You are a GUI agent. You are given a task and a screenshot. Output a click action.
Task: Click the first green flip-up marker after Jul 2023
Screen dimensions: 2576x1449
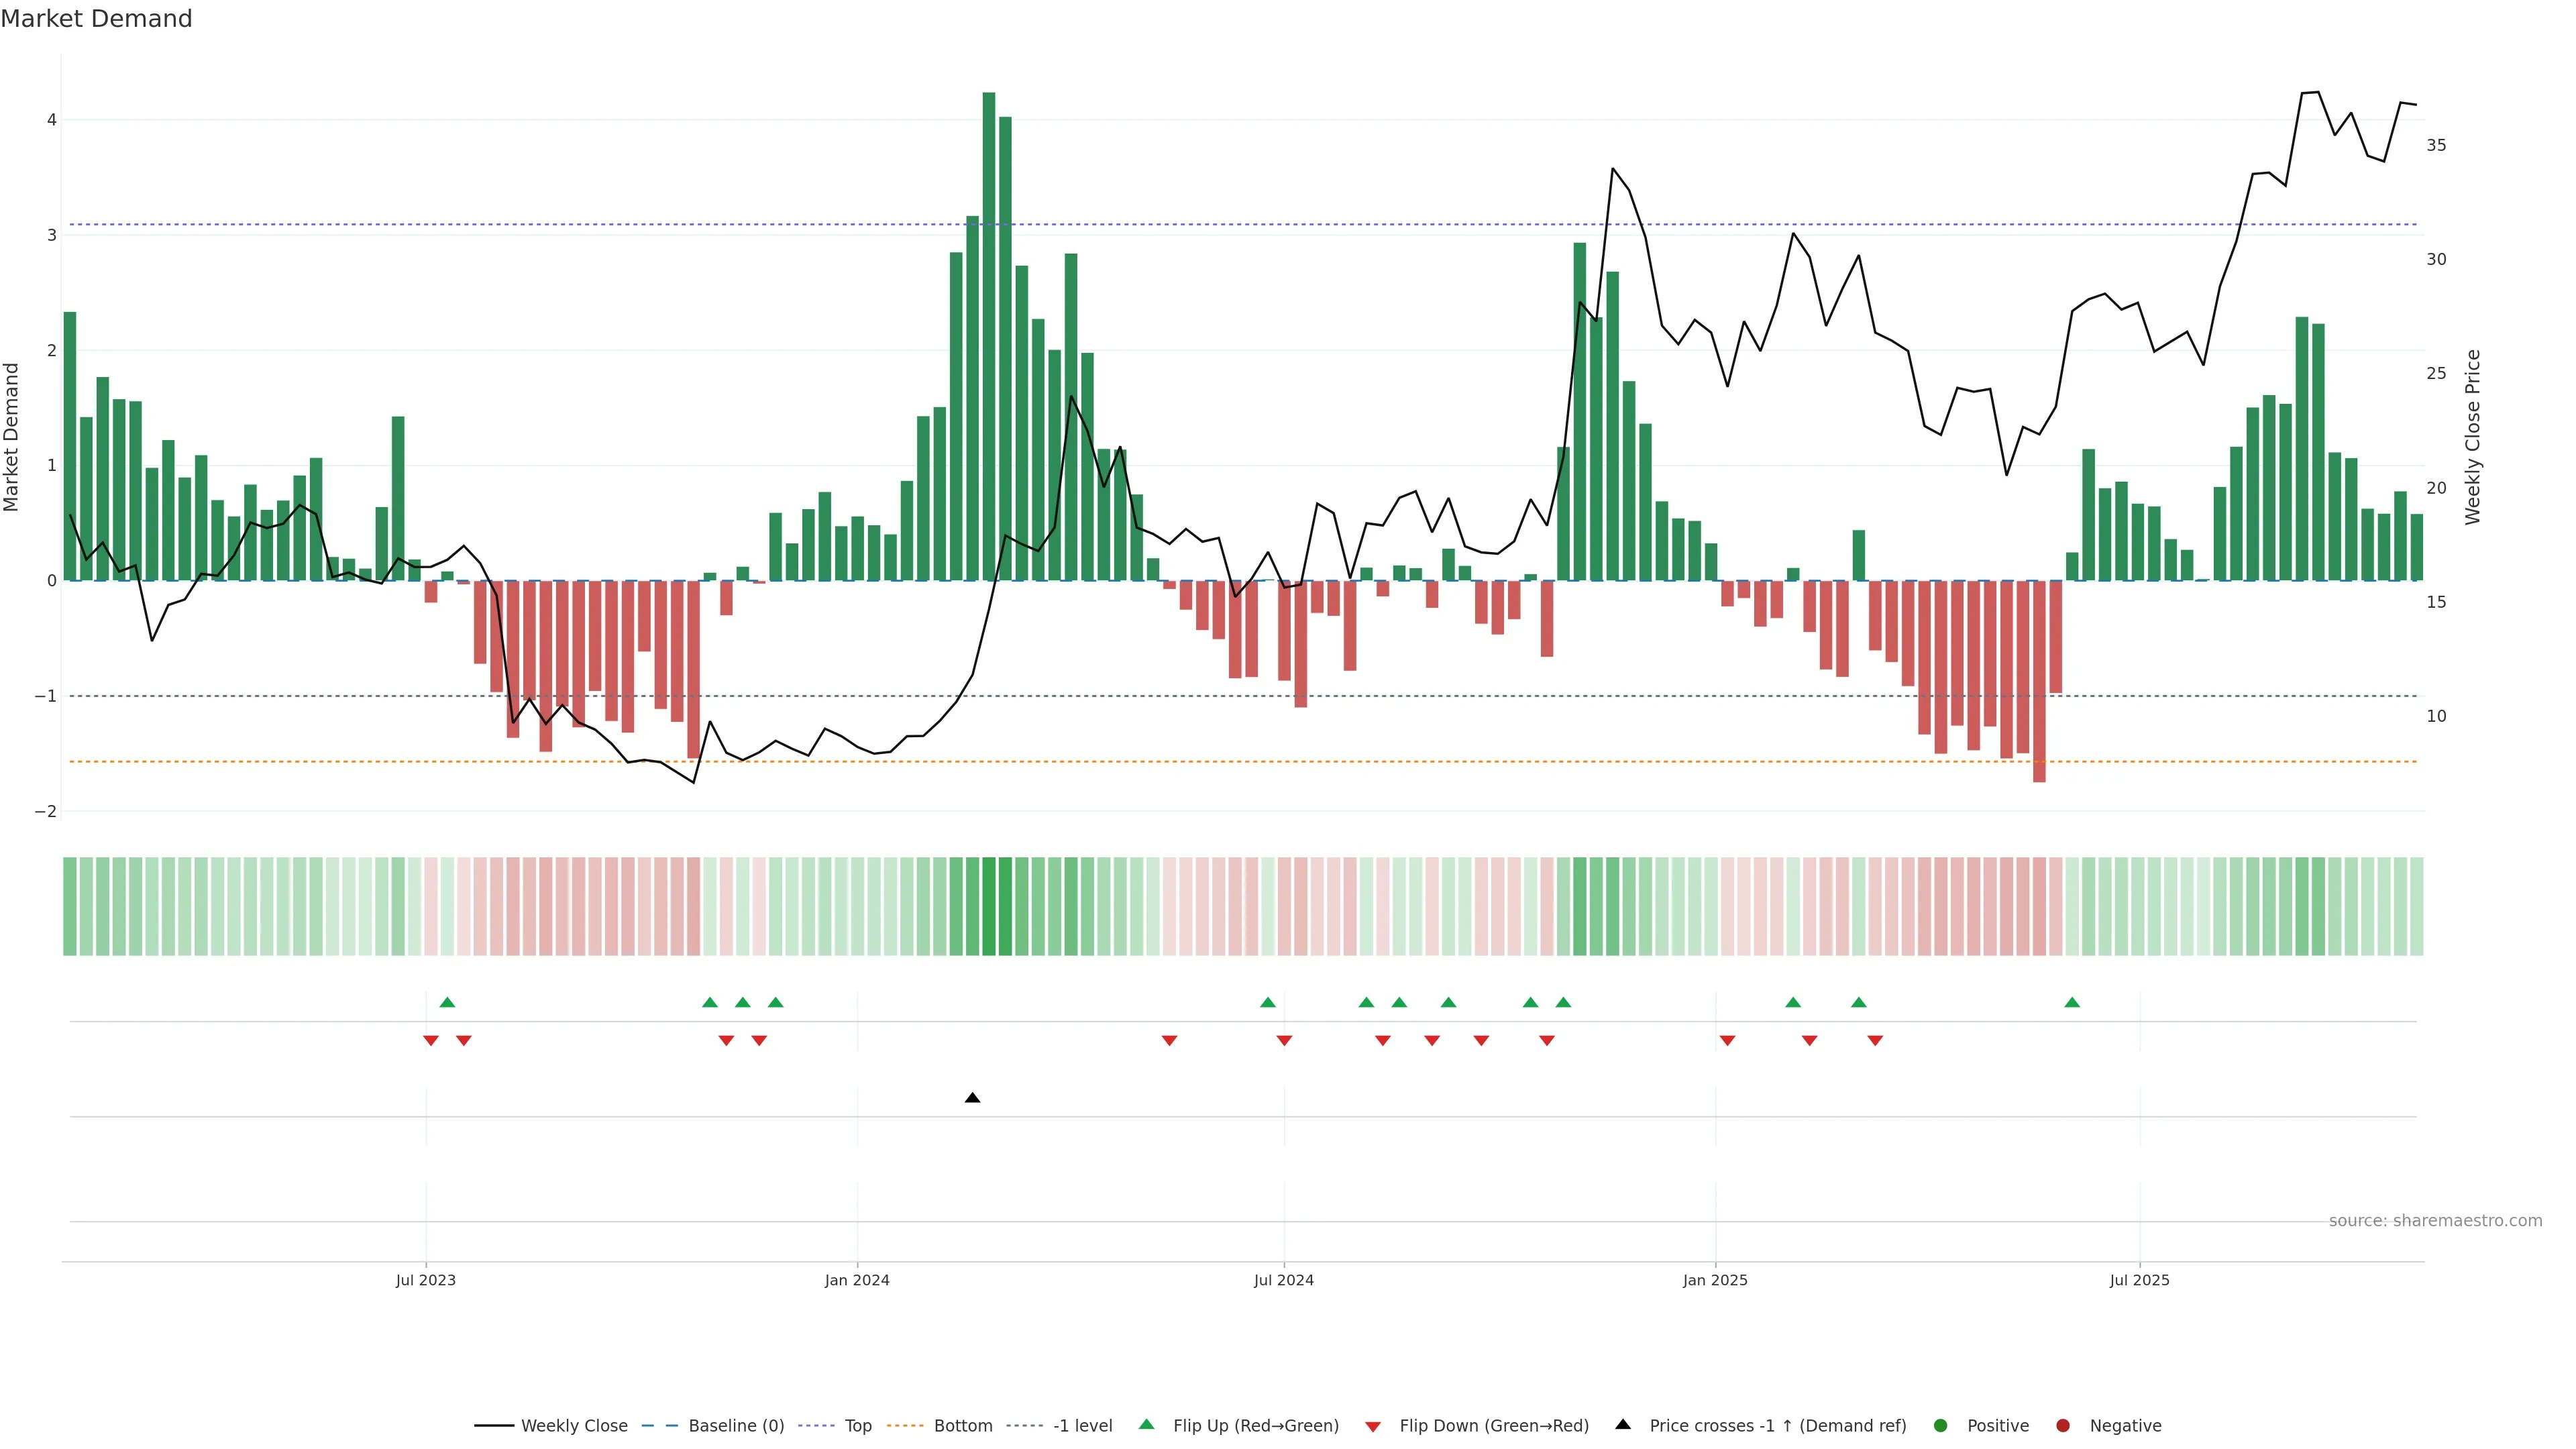click(447, 1003)
